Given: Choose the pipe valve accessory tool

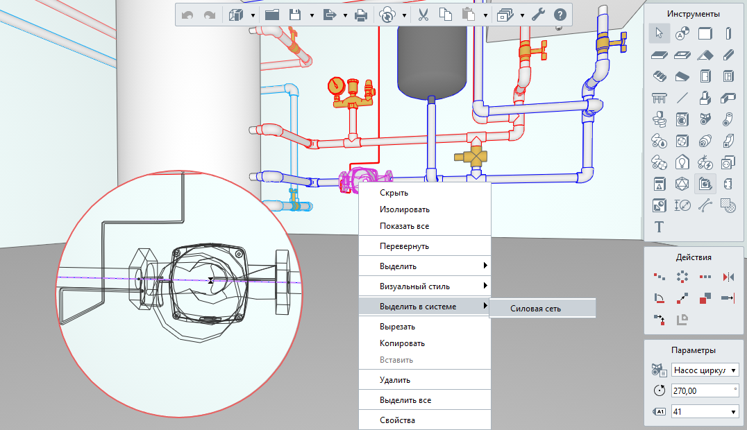Looking at the screenshot, I should coord(705,119).
